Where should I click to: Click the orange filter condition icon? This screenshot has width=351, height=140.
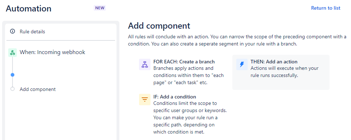tap(145, 100)
